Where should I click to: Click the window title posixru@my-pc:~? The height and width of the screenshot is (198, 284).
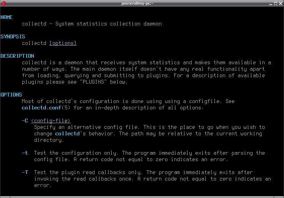[137, 3]
